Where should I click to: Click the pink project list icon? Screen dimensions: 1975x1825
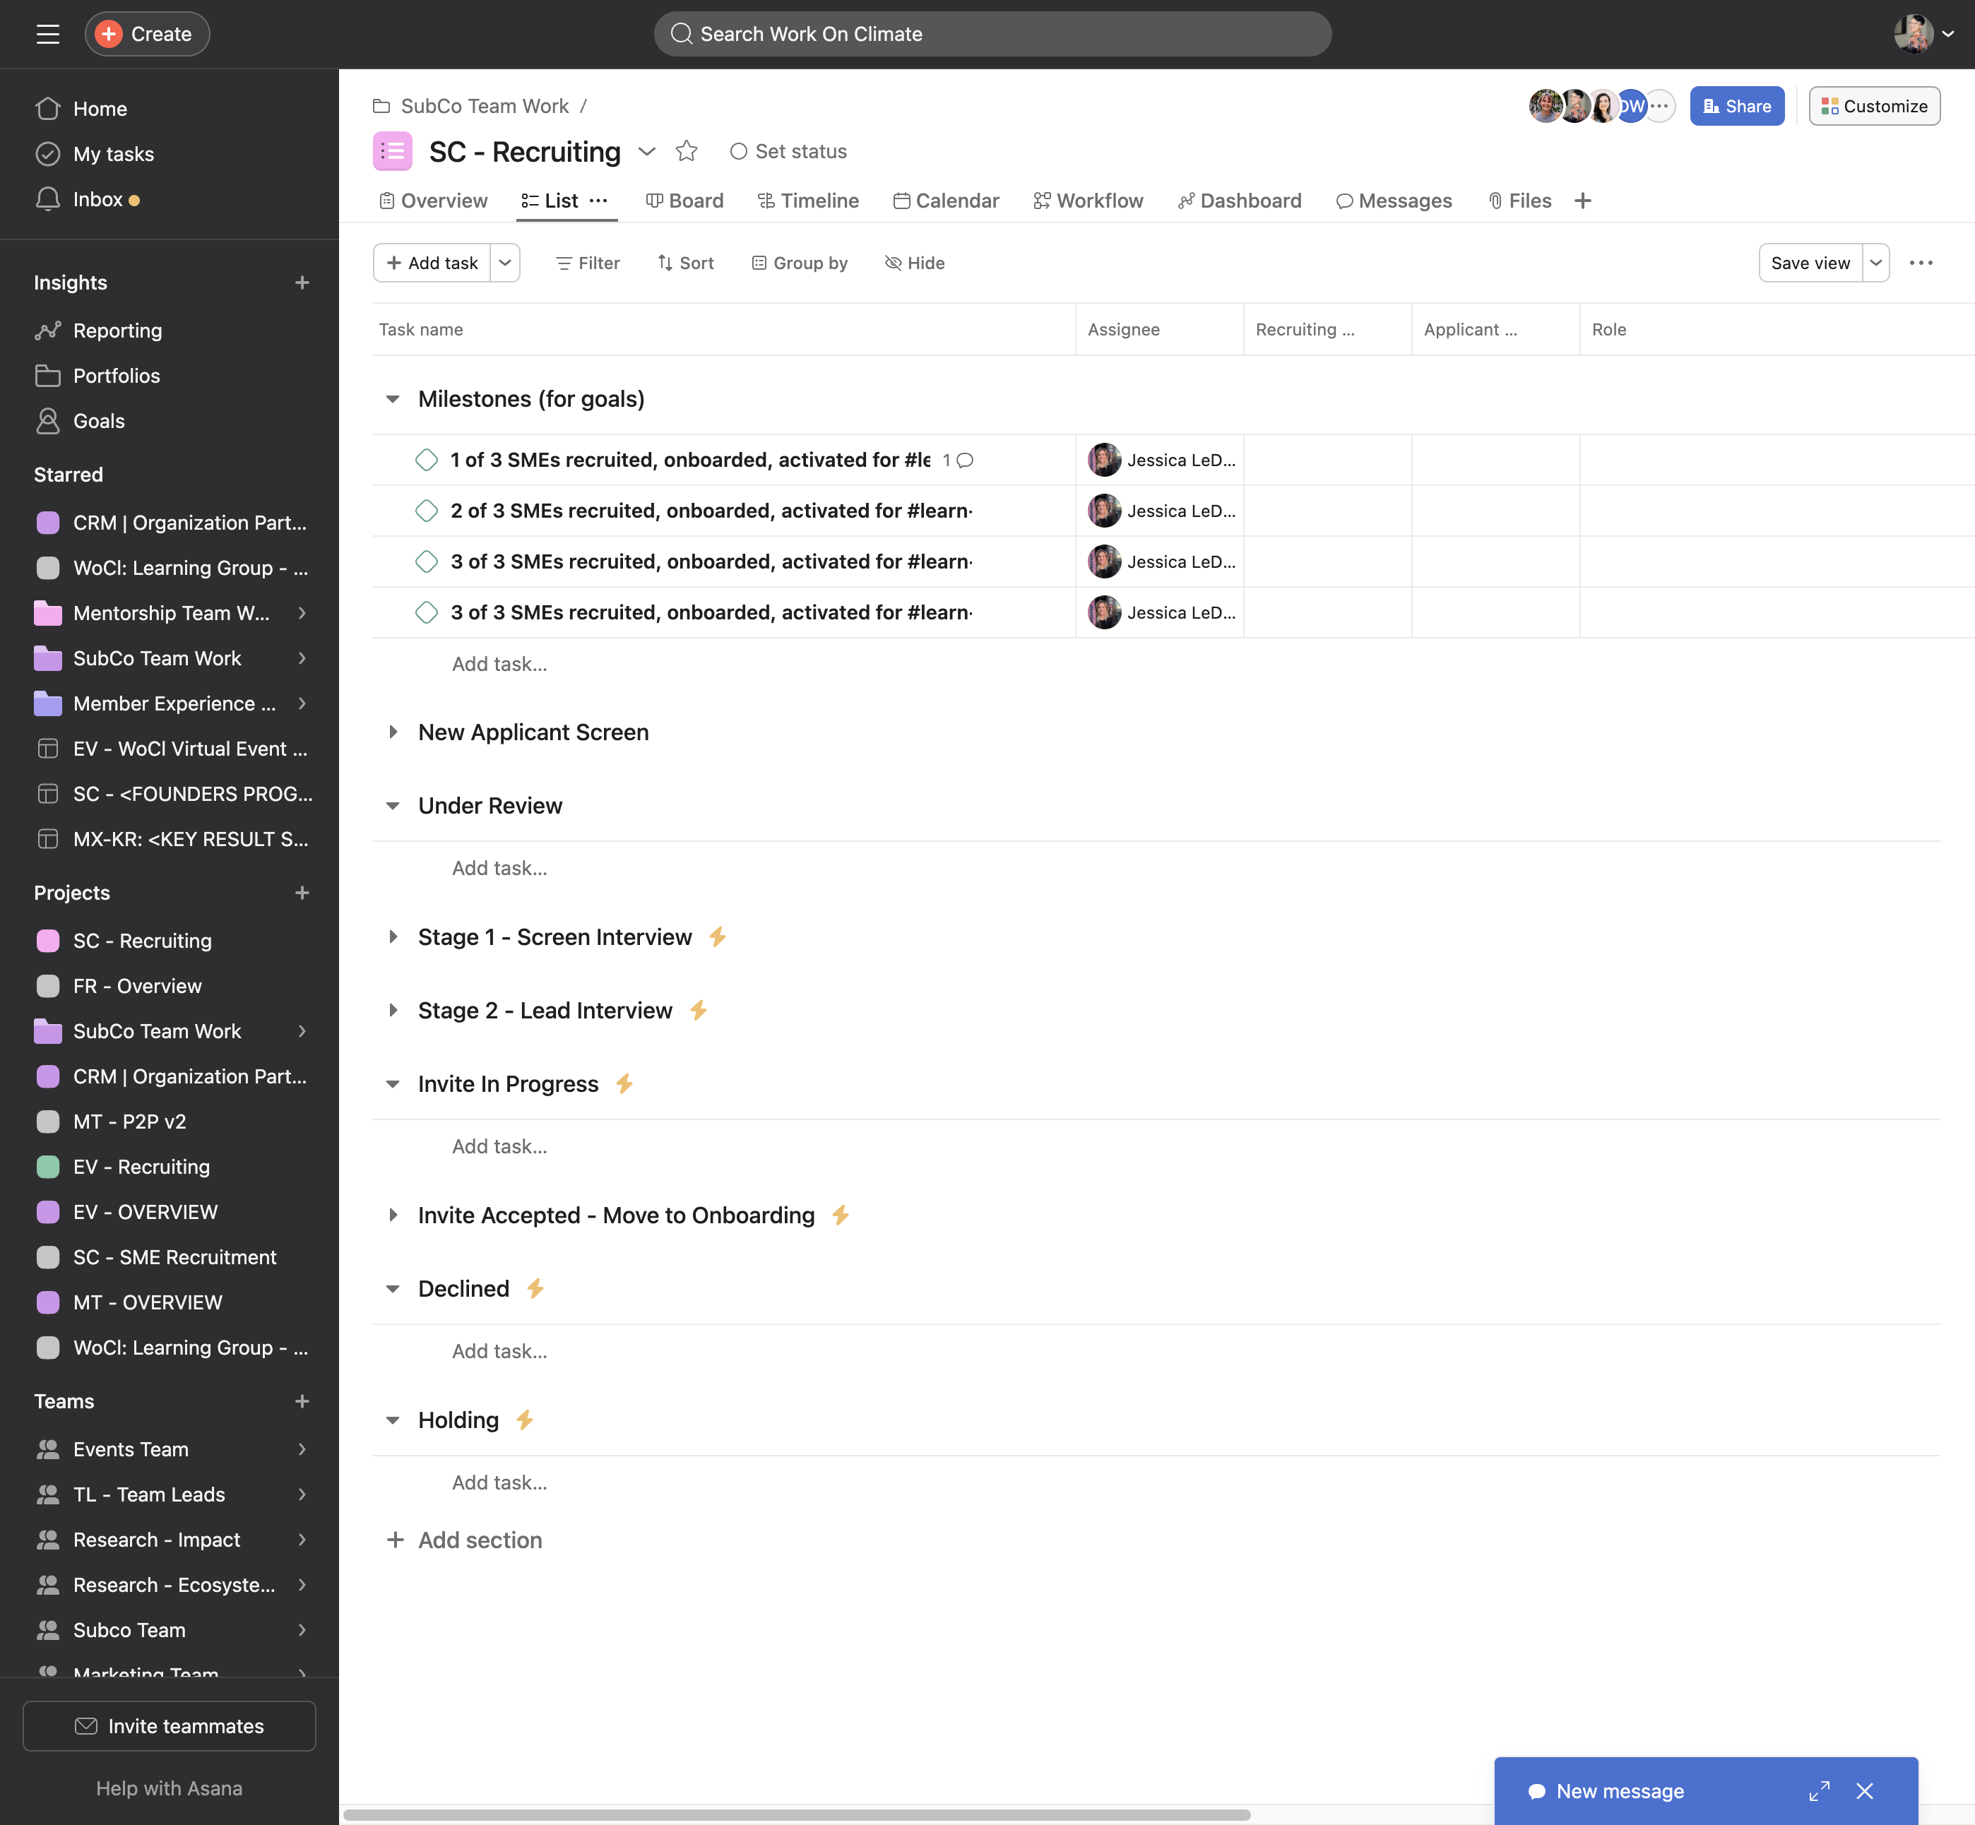(392, 151)
